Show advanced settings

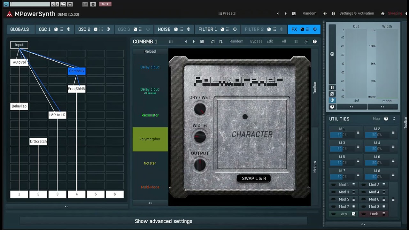click(x=164, y=221)
